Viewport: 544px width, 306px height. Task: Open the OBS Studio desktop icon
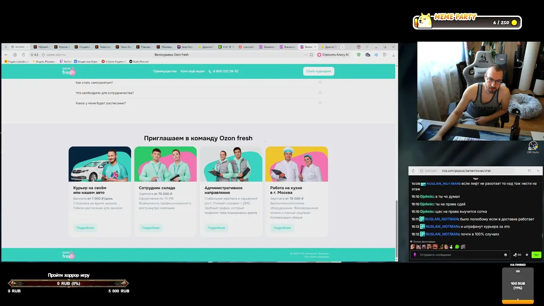tap(533, 147)
